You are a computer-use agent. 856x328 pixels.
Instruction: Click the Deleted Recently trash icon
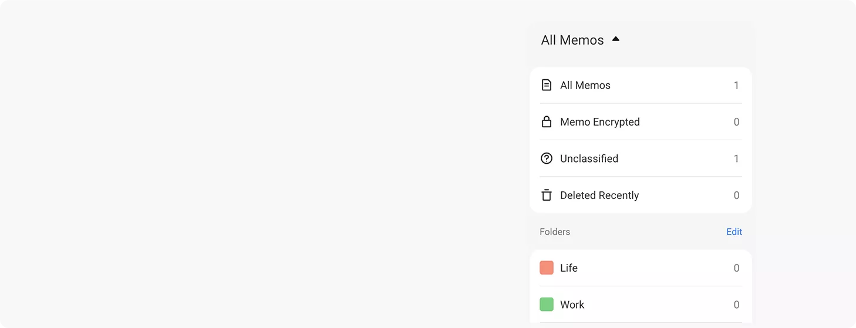tap(546, 195)
